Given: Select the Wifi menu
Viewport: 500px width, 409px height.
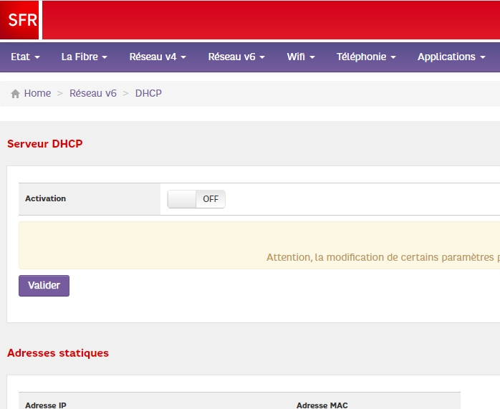Looking at the screenshot, I should click(300, 57).
